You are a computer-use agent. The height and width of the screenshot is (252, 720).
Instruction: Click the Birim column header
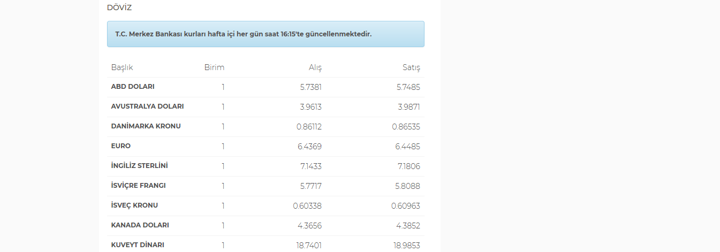[214, 67]
